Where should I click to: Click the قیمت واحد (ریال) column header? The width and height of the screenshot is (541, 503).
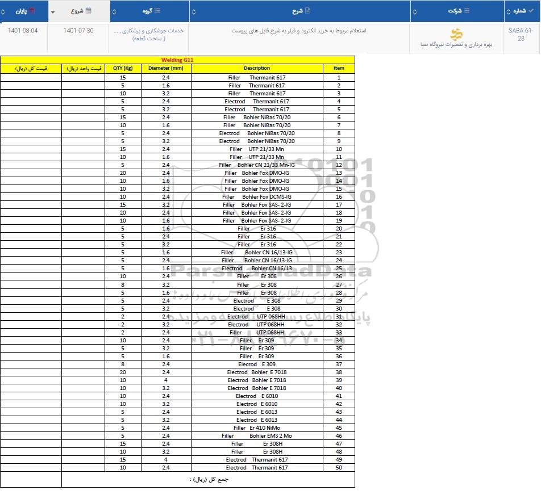84,68
